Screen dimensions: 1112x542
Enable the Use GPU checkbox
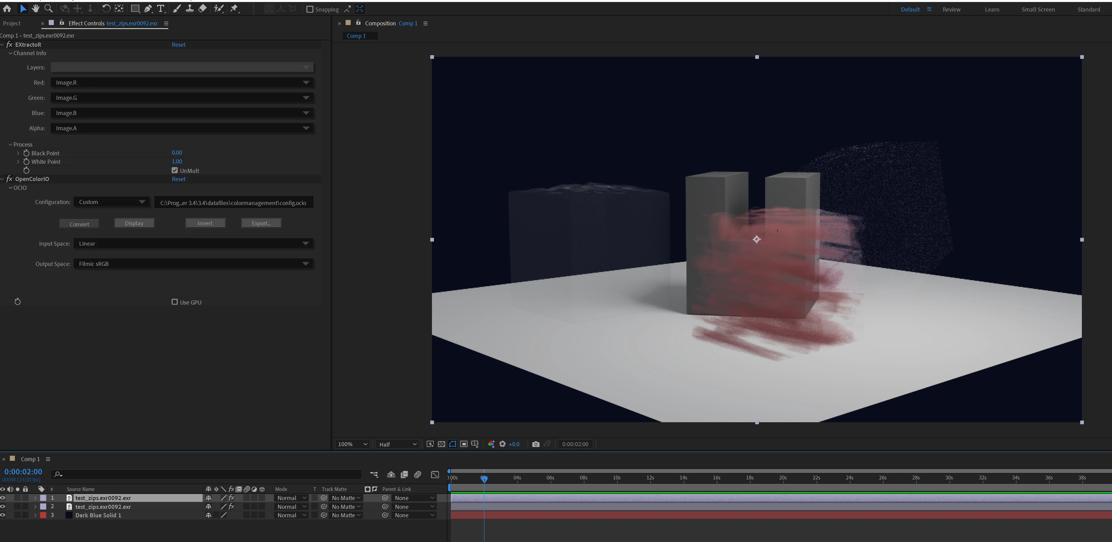[x=175, y=302]
